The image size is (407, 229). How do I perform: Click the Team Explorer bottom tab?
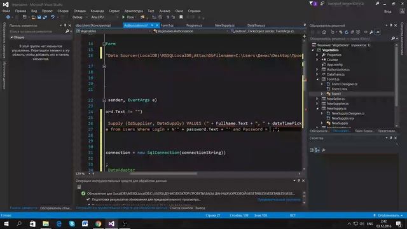(x=364, y=131)
